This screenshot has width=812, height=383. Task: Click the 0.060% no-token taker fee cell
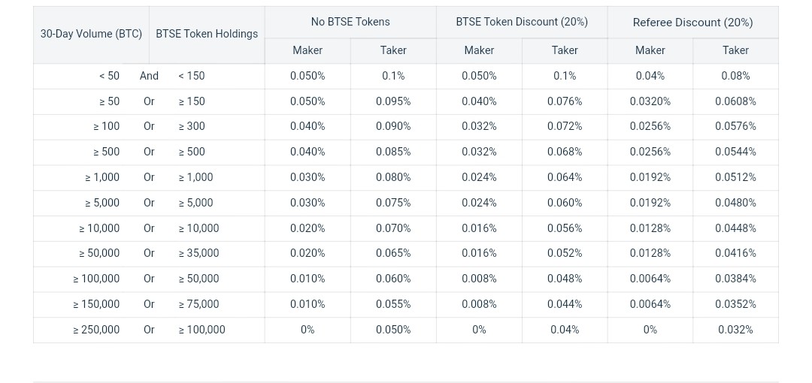tap(393, 279)
